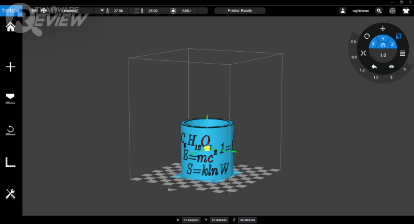The width and height of the screenshot is (414, 224).
Task: Select the Y axis on the wheel
Action: point(383,39)
